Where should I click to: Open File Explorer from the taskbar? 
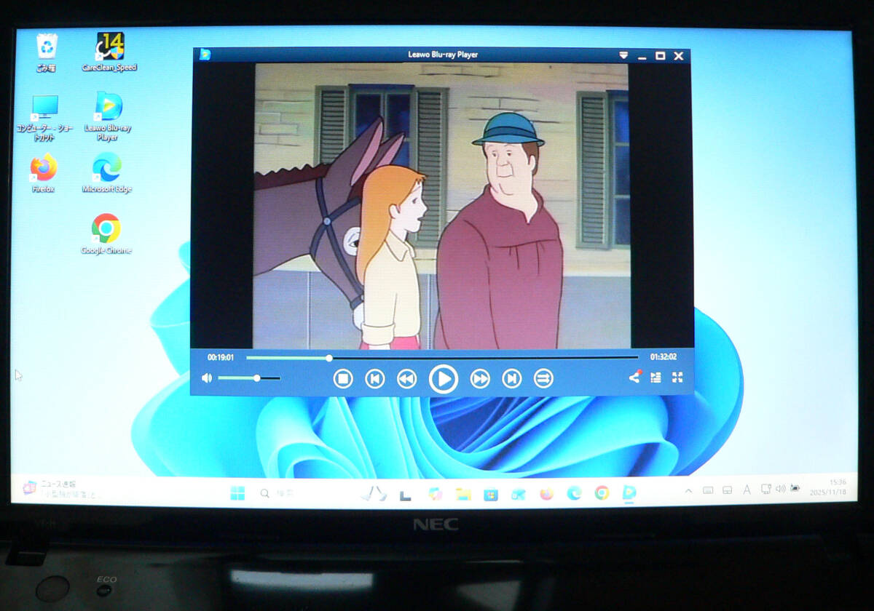pyautogui.click(x=463, y=494)
